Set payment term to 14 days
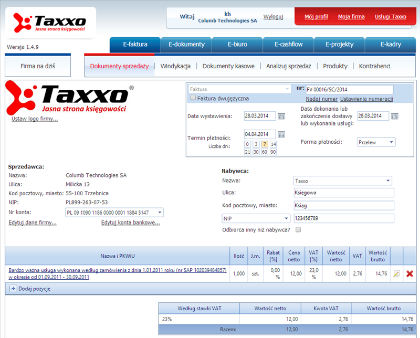 tap(273, 144)
